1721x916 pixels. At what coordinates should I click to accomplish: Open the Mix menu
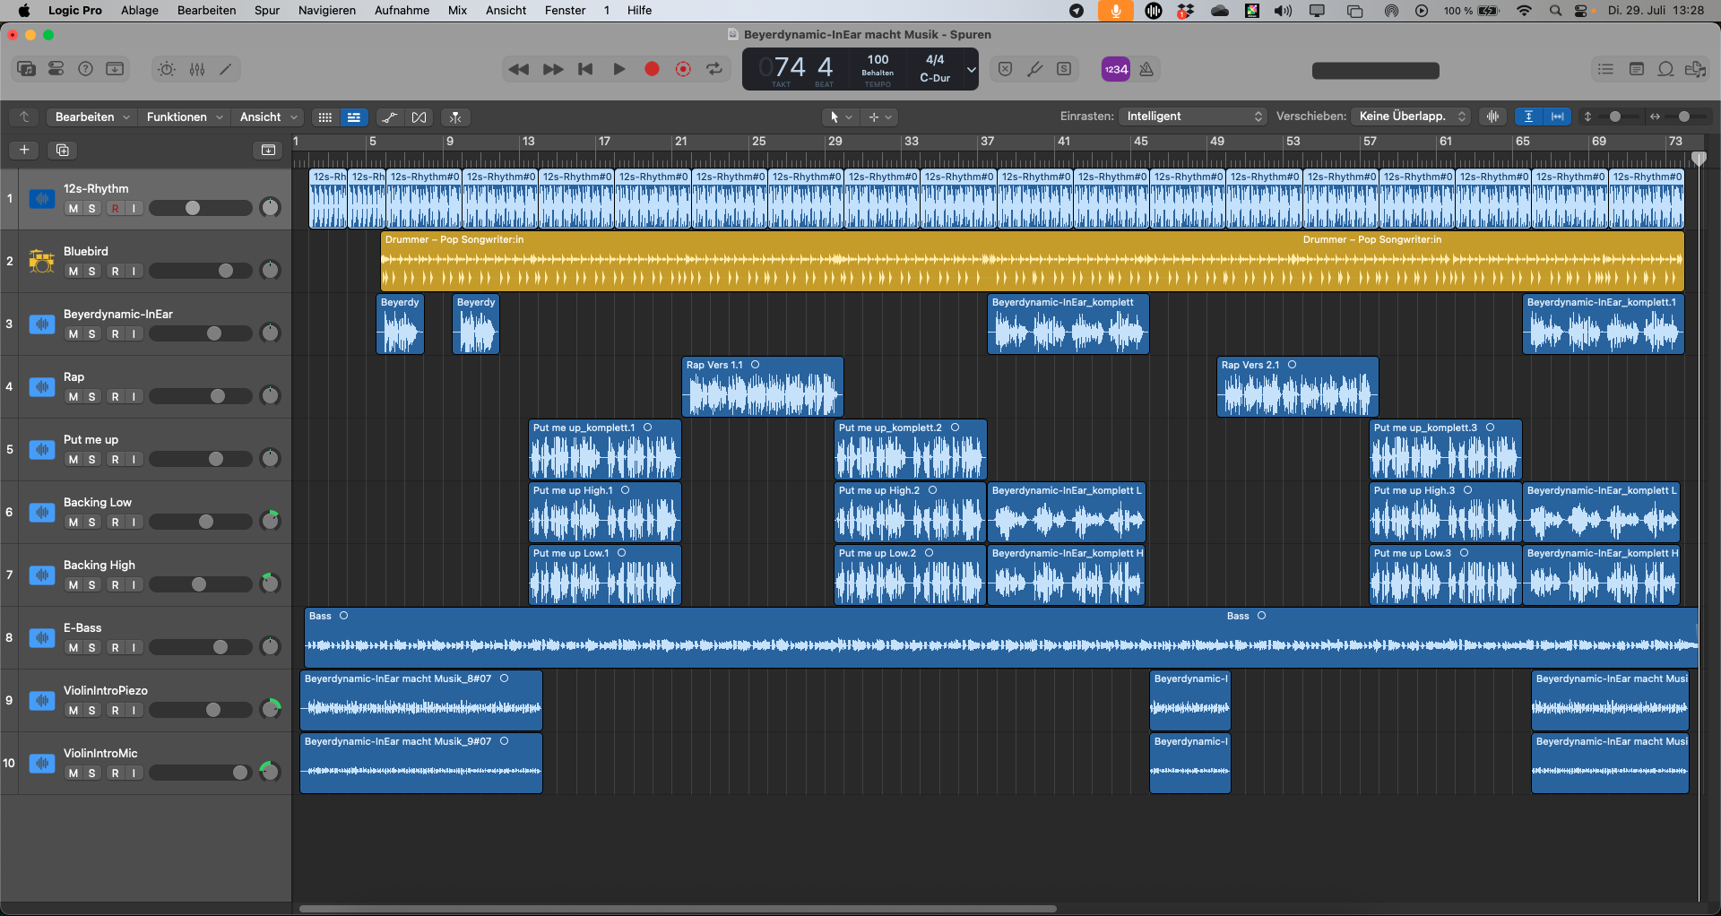point(457,11)
